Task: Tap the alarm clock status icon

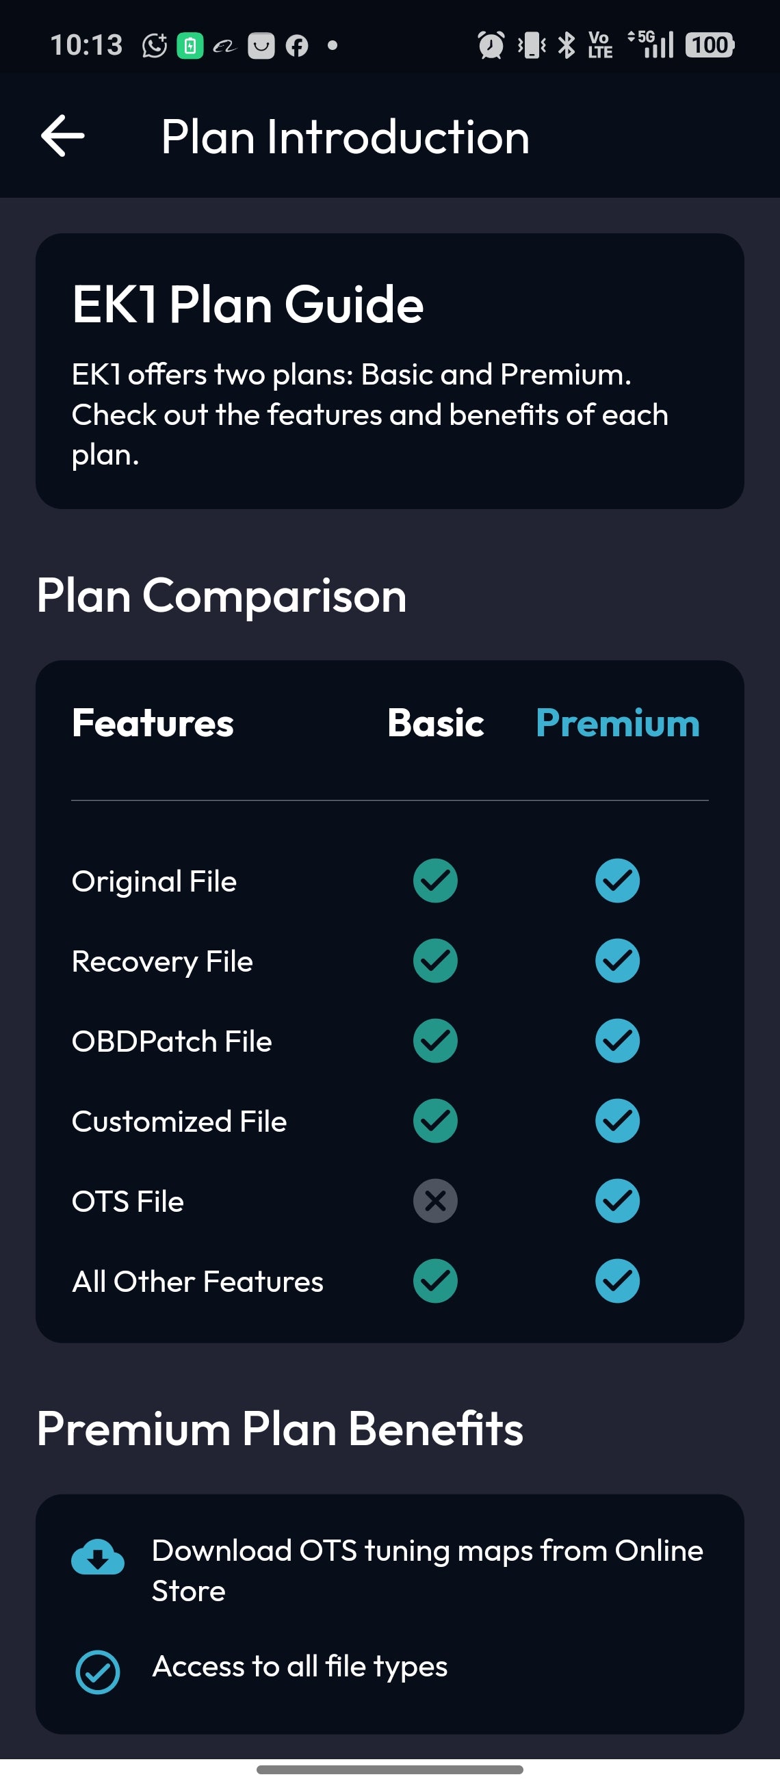Action: click(491, 46)
